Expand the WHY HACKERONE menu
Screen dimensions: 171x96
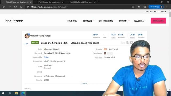(x=107, y=21)
